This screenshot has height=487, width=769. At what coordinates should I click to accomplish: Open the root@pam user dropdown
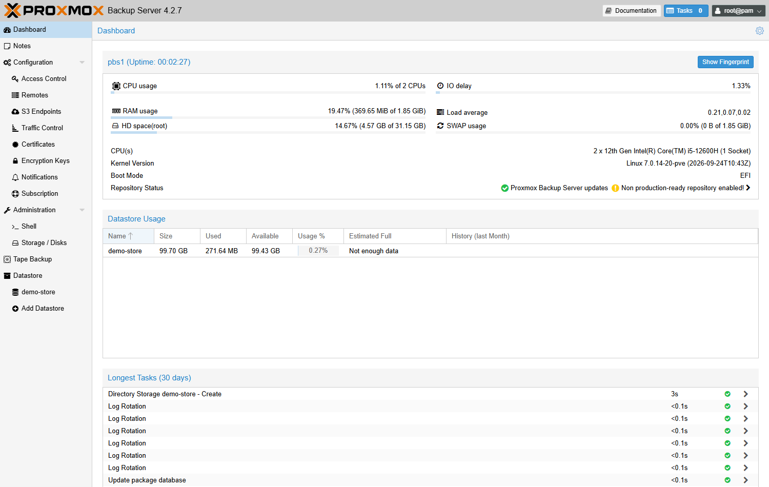coord(739,11)
